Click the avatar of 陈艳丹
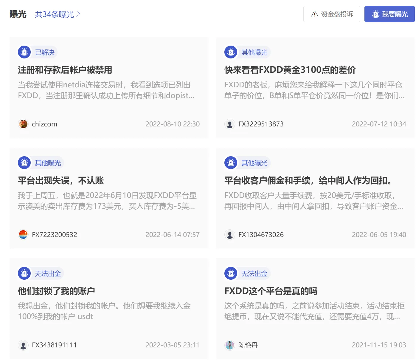Image resolution: width=416 pixels, height=362 pixels. (x=230, y=345)
